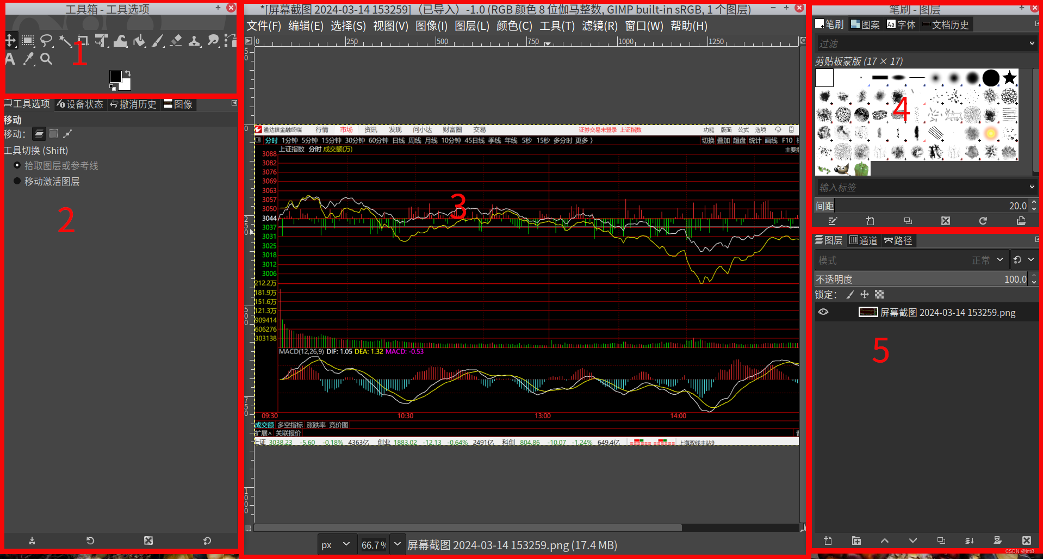The height and width of the screenshot is (559, 1043).
Task: Switch to the 字体 fonts tab
Action: (x=901, y=24)
